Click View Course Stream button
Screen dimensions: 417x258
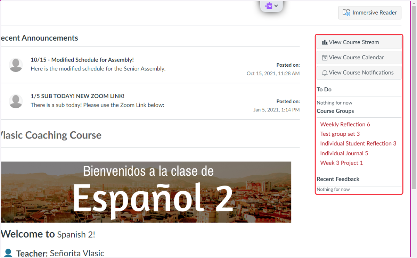359,42
